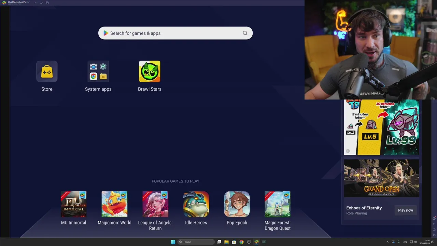This screenshot has height=246, width=437.
Task: Click the microphone icon in the system tray
Action: (x=398, y=242)
